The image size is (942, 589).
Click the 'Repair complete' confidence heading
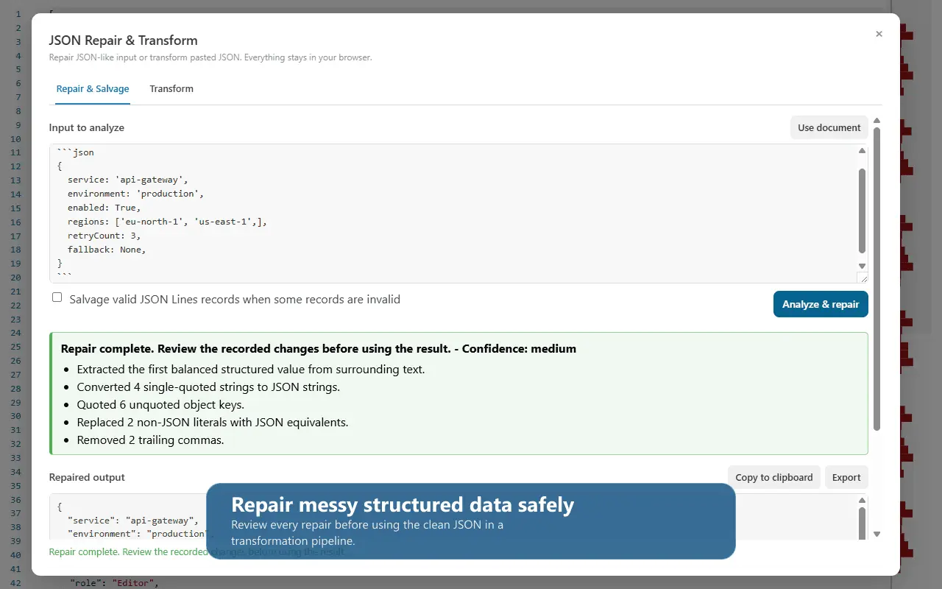[x=319, y=349]
